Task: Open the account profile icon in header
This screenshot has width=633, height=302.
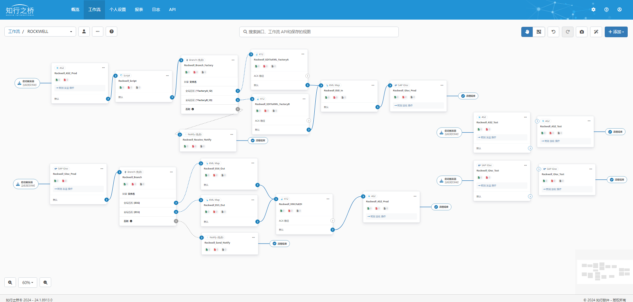Action: [619, 10]
